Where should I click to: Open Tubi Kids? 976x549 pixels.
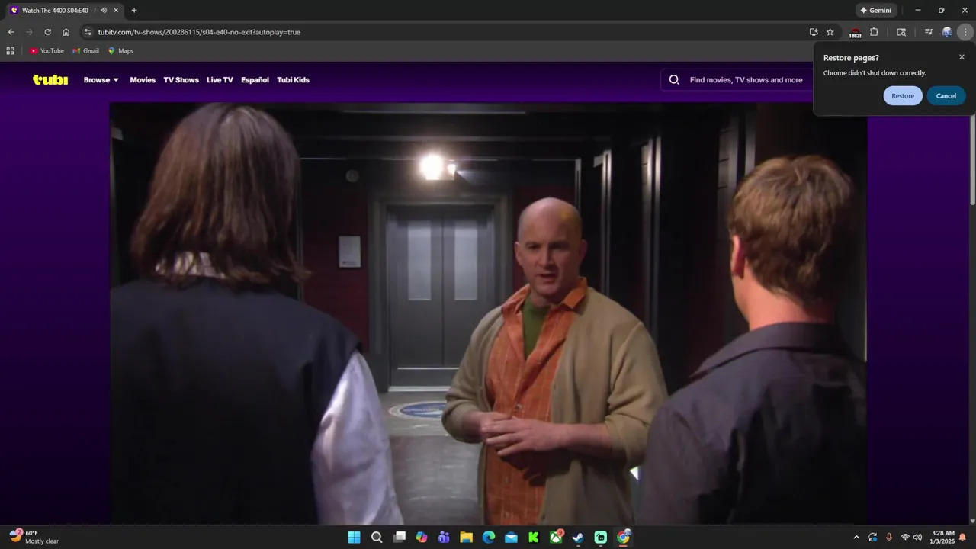click(x=293, y=79)
